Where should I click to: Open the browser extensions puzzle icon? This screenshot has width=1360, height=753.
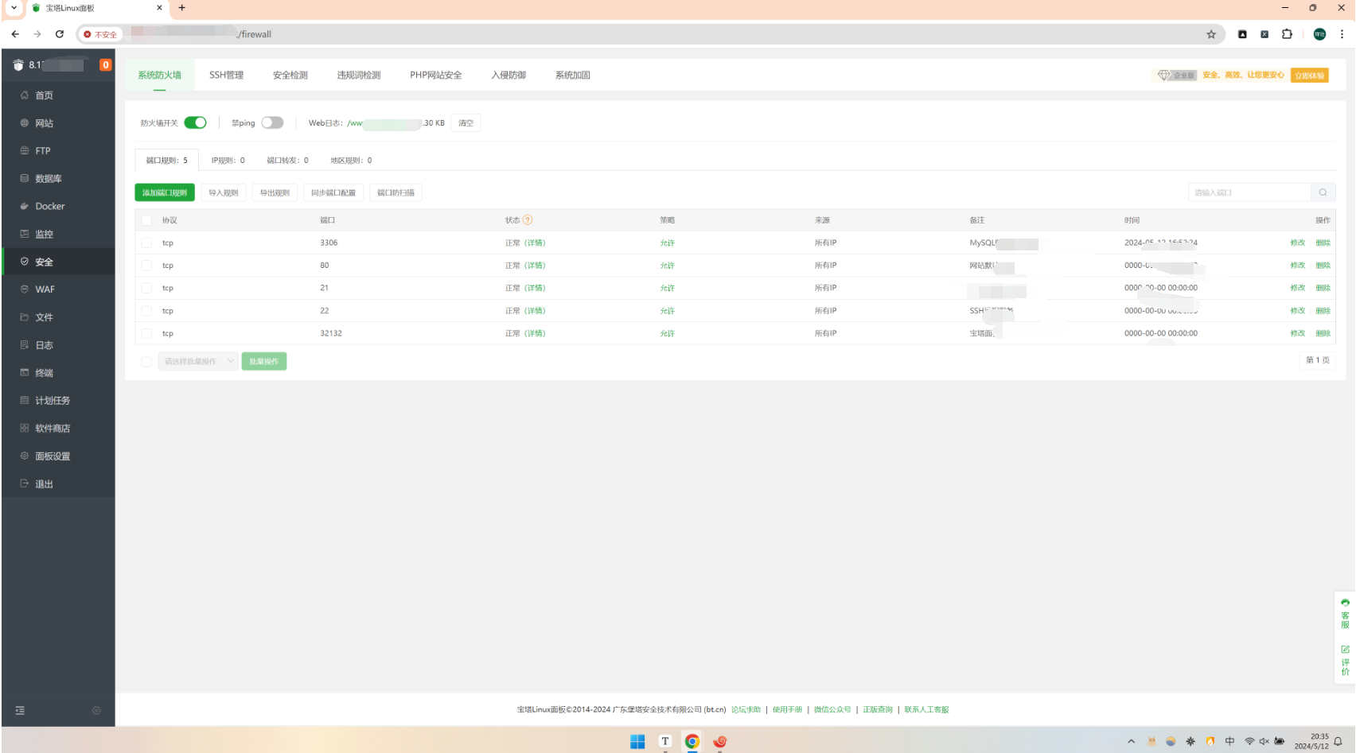coord(1287,34)
